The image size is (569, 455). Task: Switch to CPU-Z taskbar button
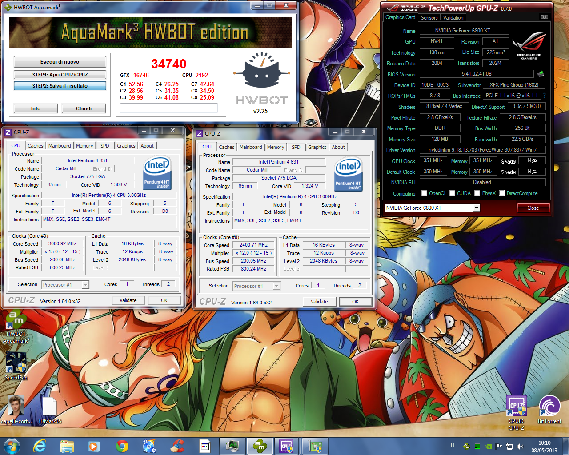tap(287, 446)
